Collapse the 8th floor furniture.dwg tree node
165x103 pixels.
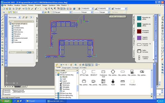coord(56,75)
